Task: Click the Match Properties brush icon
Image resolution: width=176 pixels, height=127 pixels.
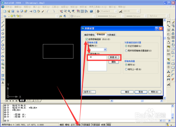Action: pyautogui.click(x=43, y=11)
